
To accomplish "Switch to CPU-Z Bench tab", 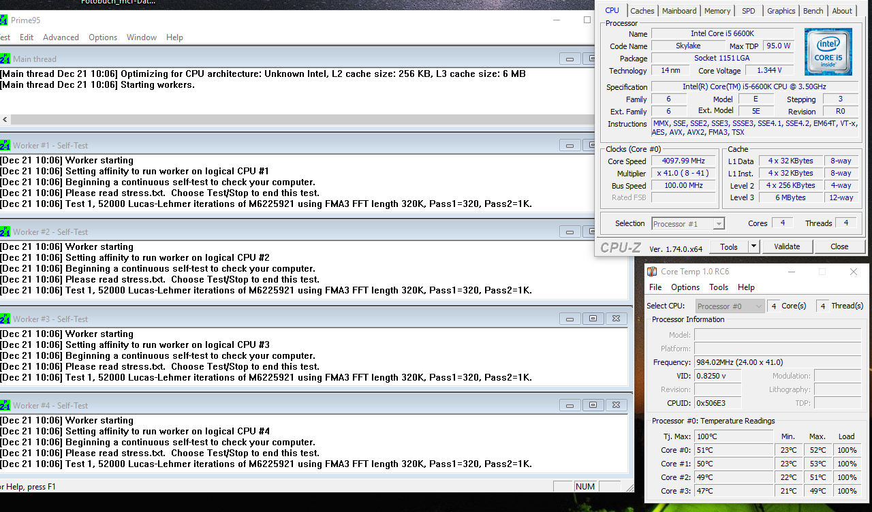I will 813,11.
